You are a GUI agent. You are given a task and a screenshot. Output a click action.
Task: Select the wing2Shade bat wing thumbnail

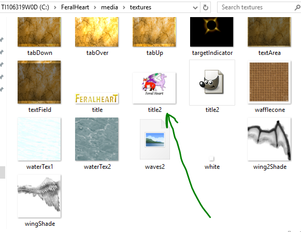pyautogui.click(x=269, y=139)
